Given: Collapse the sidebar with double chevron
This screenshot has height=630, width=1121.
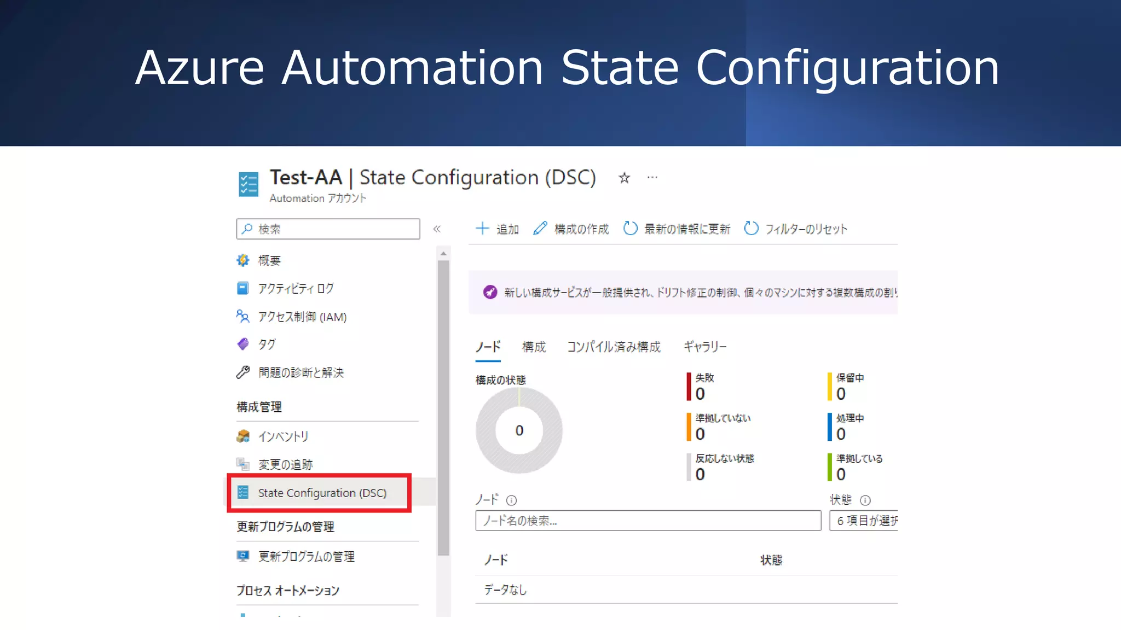Looking at the screenshot, I should [437, 229].
